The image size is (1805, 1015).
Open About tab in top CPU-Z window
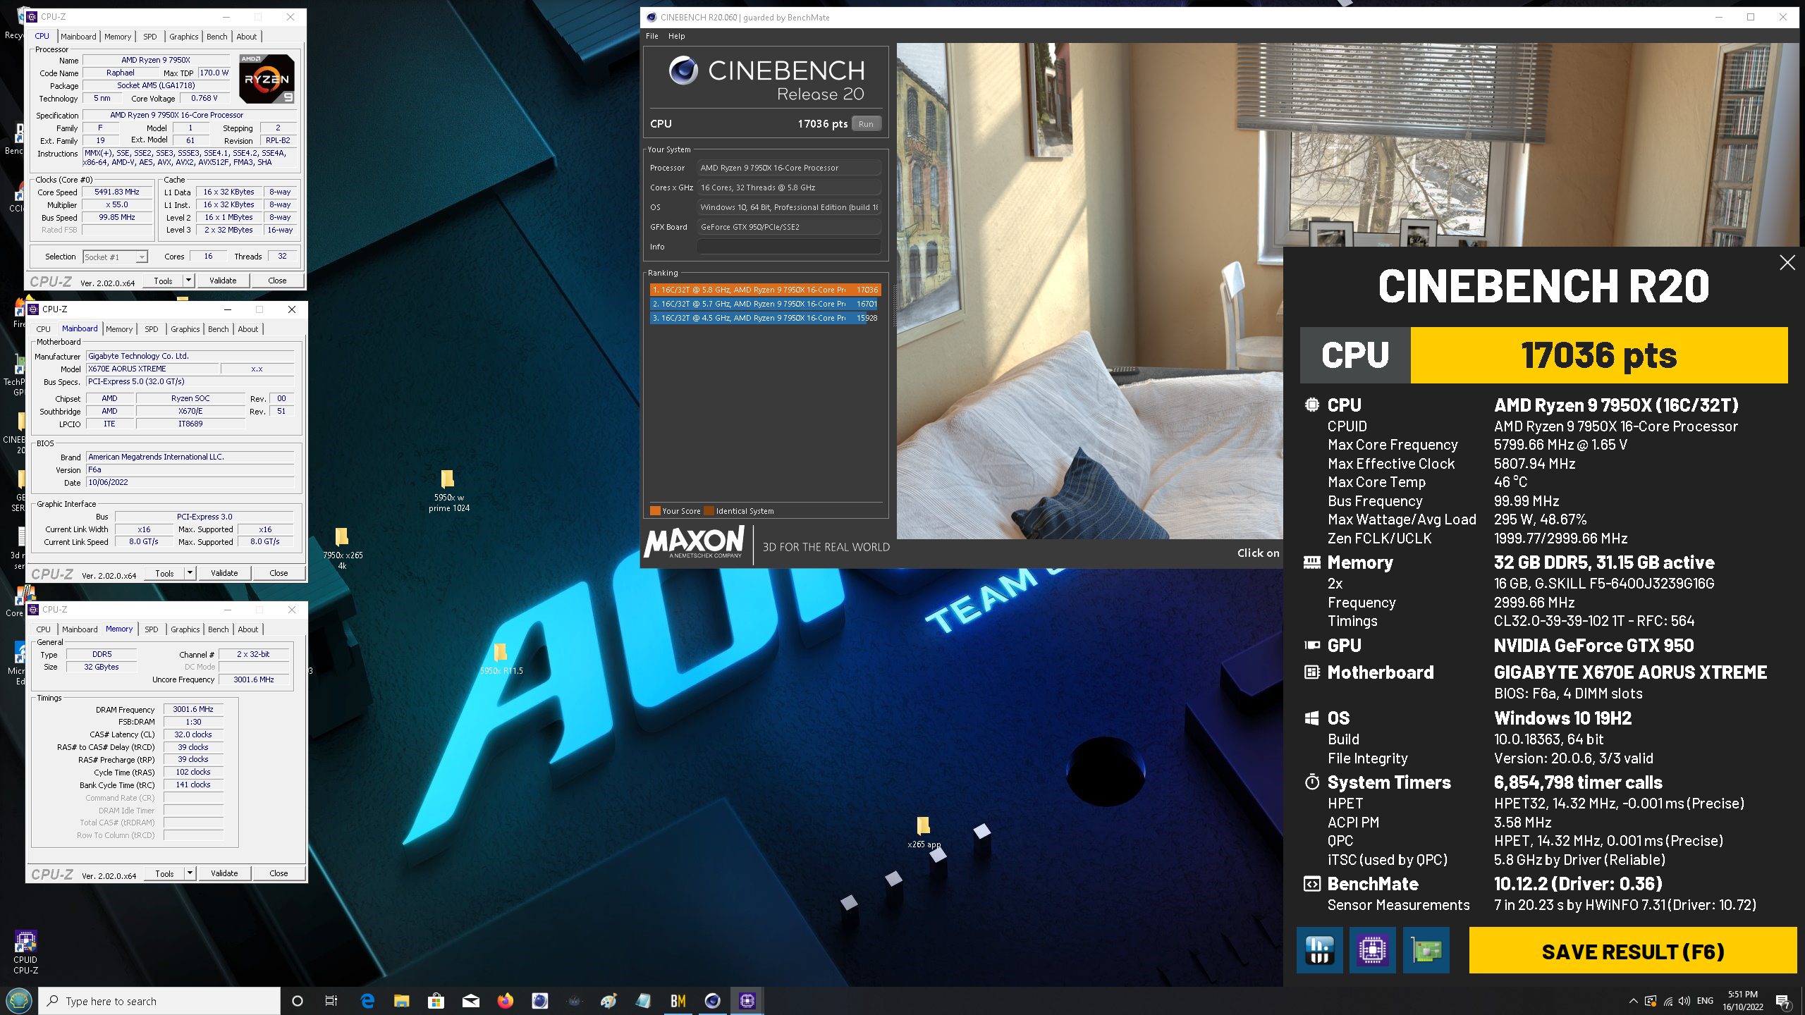click(x=247, y=37)
